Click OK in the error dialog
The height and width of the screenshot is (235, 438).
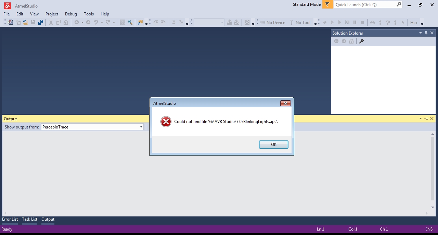point(274,145)
